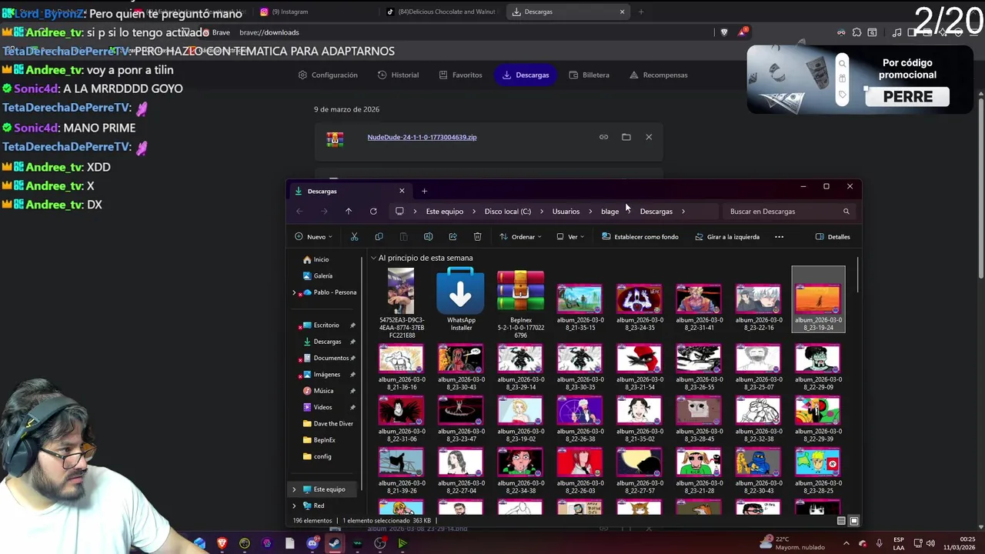Viewport: 985px width, 554px height.
Task: Open the Nuevo dropdown menu
Action: click(314, 237)
